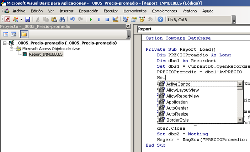This screenshot has width=250, height=152.
Task: Click the View Microsoft Access toolbar icon
Action: 7,19
